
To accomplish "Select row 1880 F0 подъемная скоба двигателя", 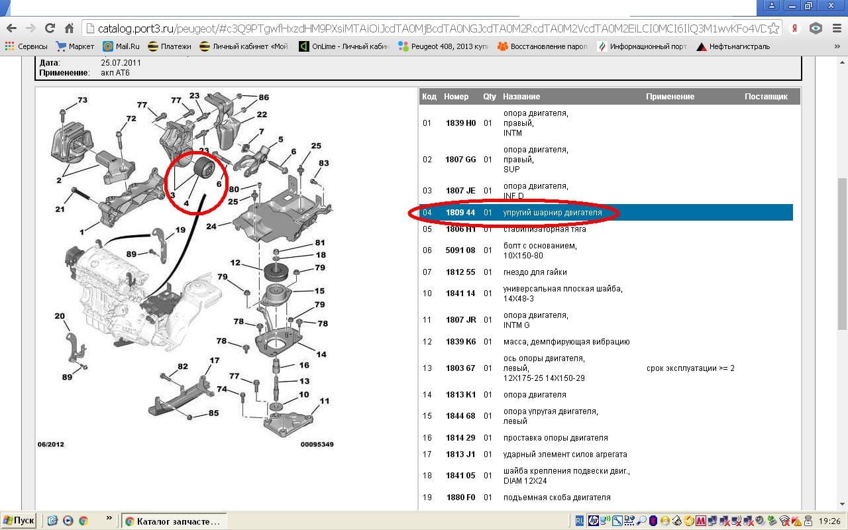I will point(606,498).
